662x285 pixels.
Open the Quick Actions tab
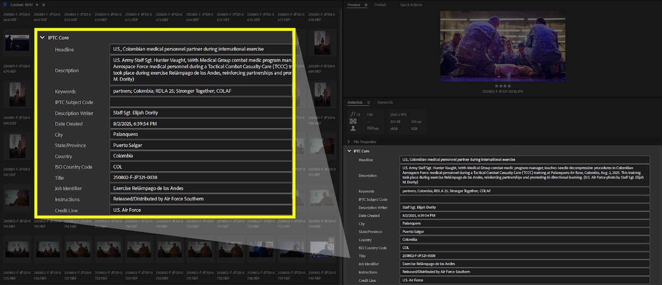pyautogui.click(x=411, y=4)
